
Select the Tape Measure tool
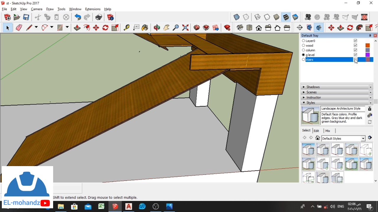[x=126, y=28]
